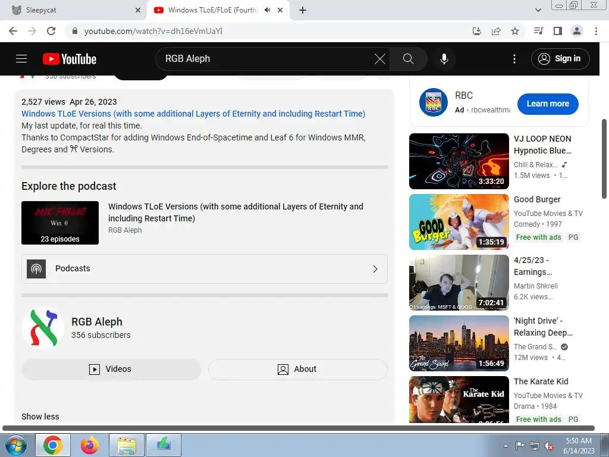This screenshot has width=609, height=457.
Task: Go to YouTube home via logo
Action: click(70, 59)
